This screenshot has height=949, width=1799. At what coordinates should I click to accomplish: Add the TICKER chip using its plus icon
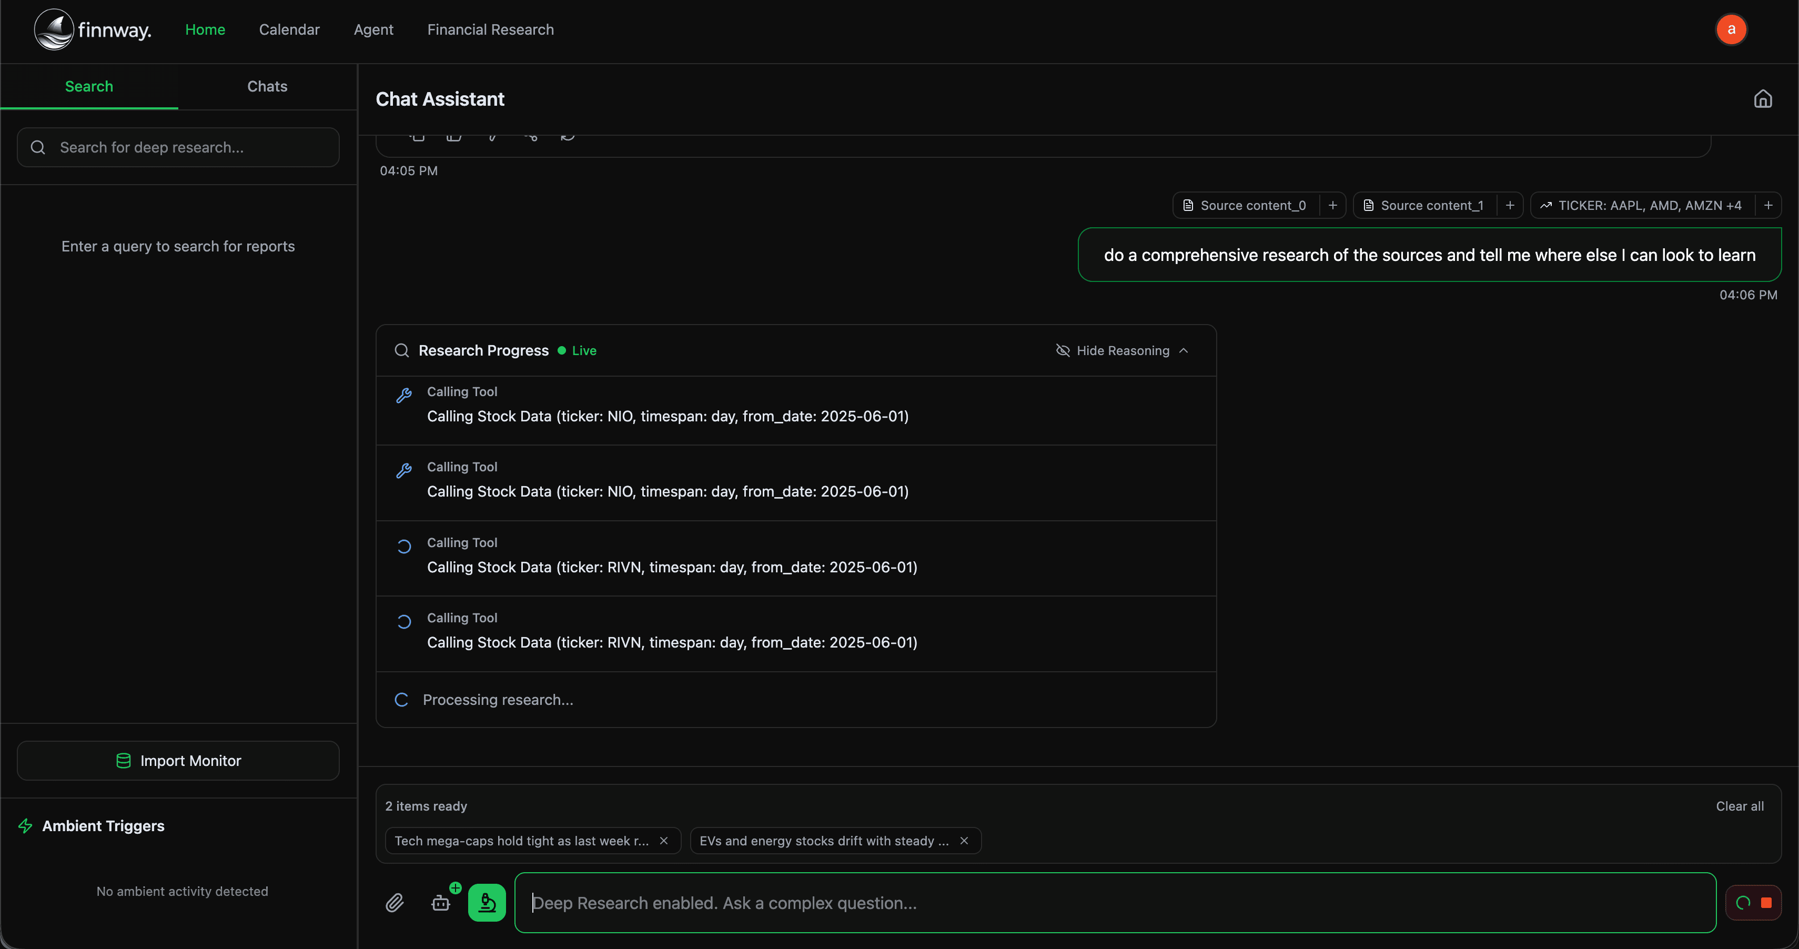pos(1768,205)
